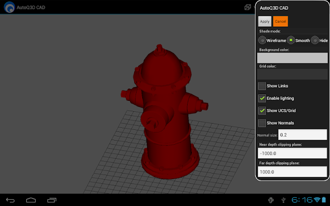Tap the AutoQ3D CAD dialog title
330x206 pixels.
[x=274, y=8]
